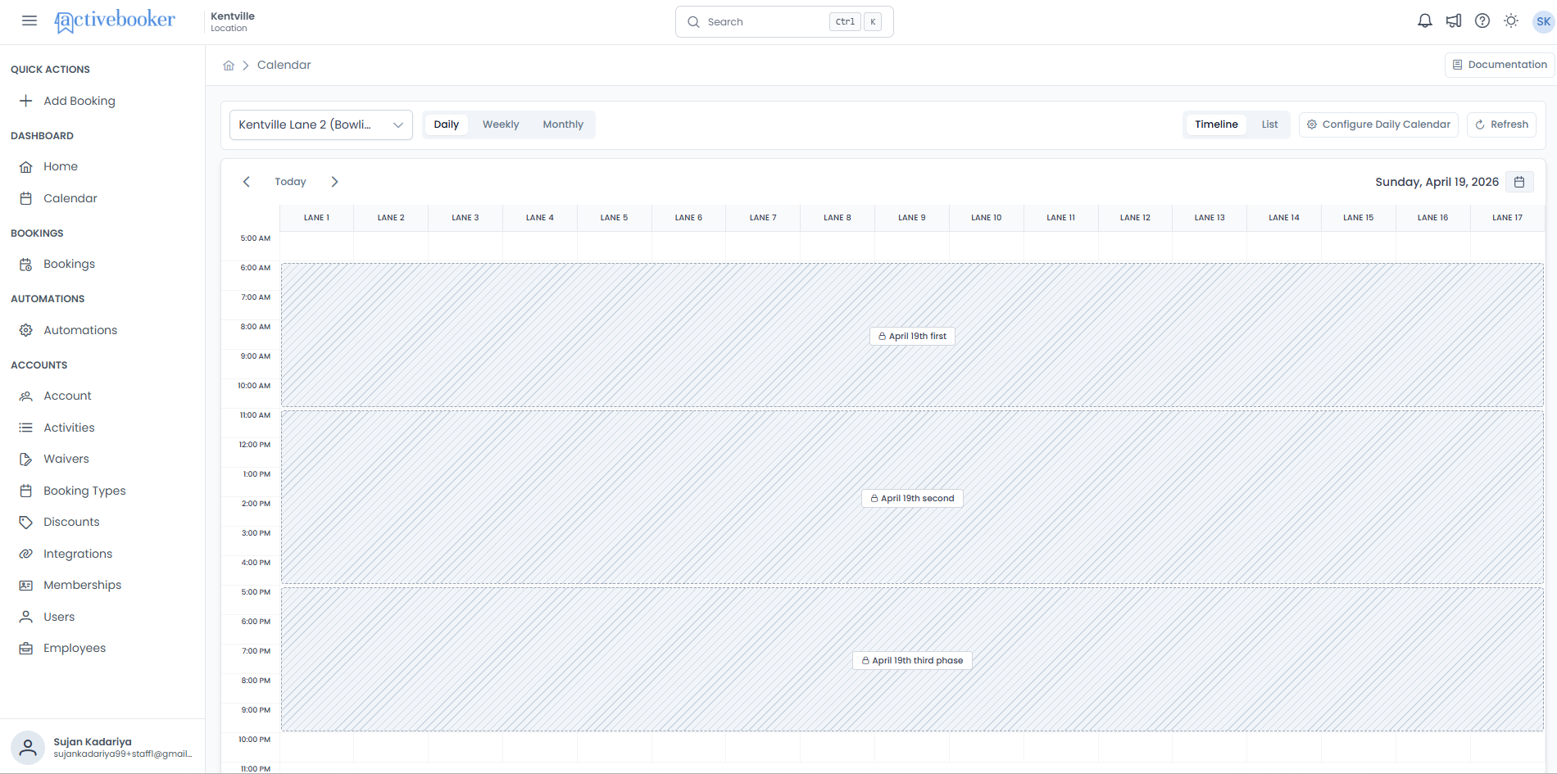Click the Automations gear icon
The height and width of the screenshot is (774, 1557).
(26, 330)
